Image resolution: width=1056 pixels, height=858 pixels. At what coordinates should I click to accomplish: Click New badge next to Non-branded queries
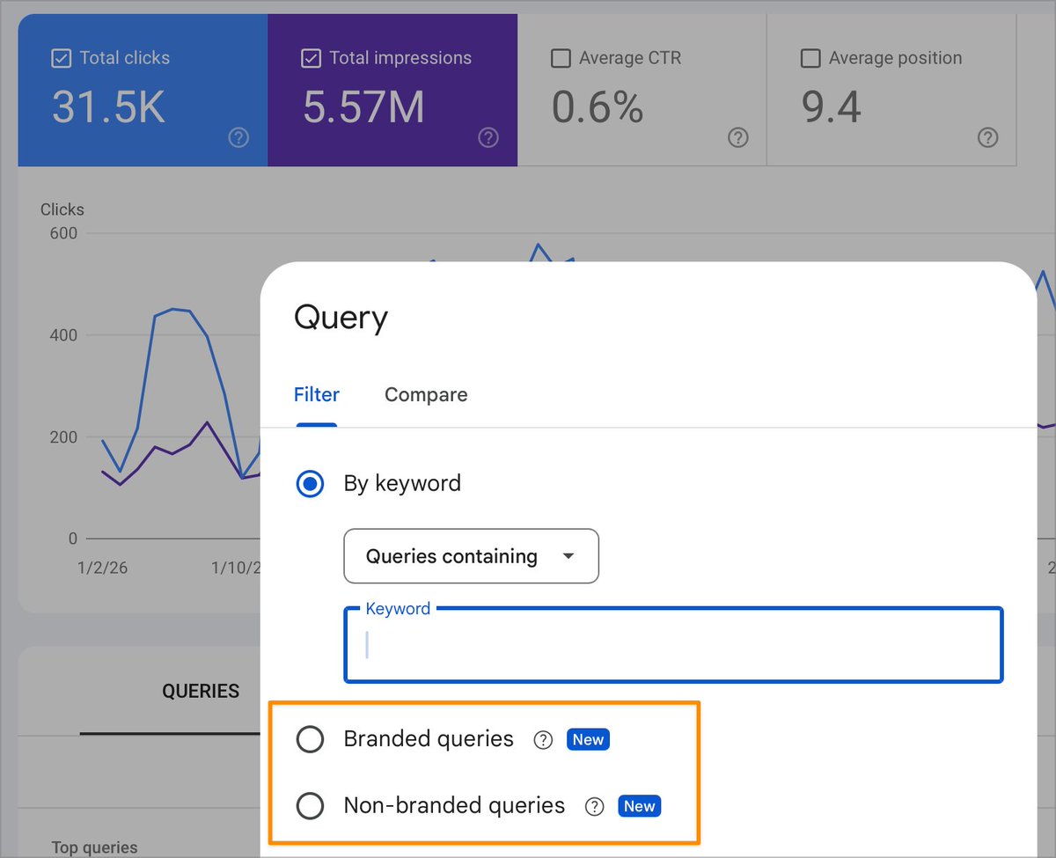(639, 806)
